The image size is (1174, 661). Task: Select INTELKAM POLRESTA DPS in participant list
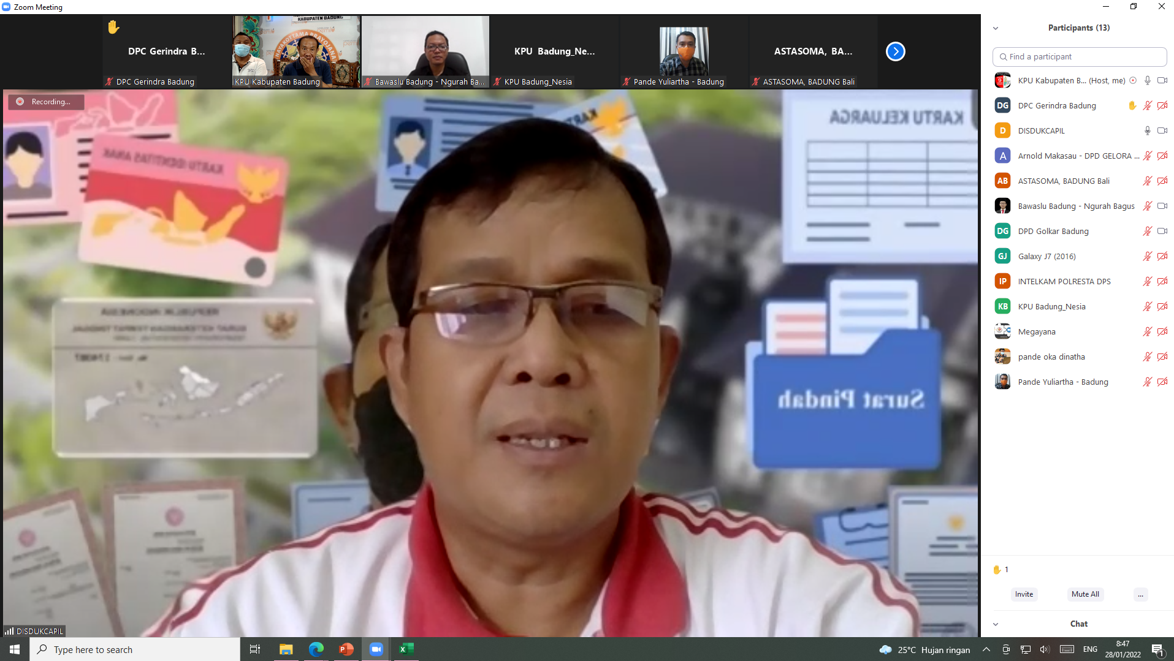1064,281
